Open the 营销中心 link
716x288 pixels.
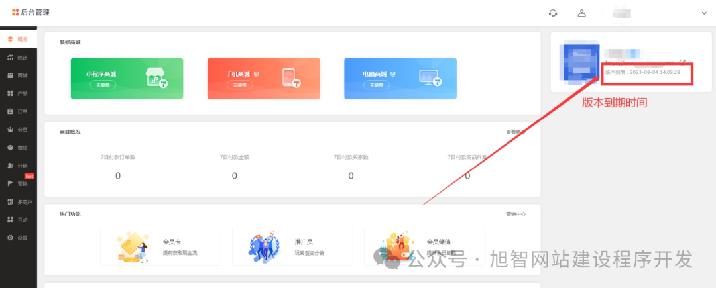coord(516,214)
